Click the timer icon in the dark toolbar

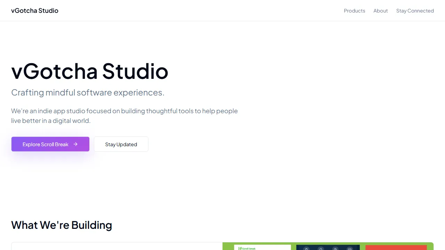[x=321, y=249]
